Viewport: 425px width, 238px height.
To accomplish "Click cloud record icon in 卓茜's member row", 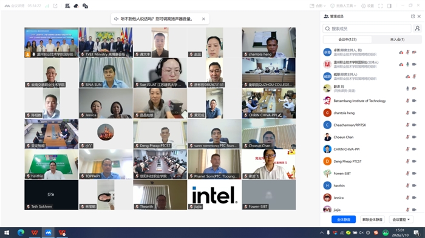I will [x=401, y=52].
